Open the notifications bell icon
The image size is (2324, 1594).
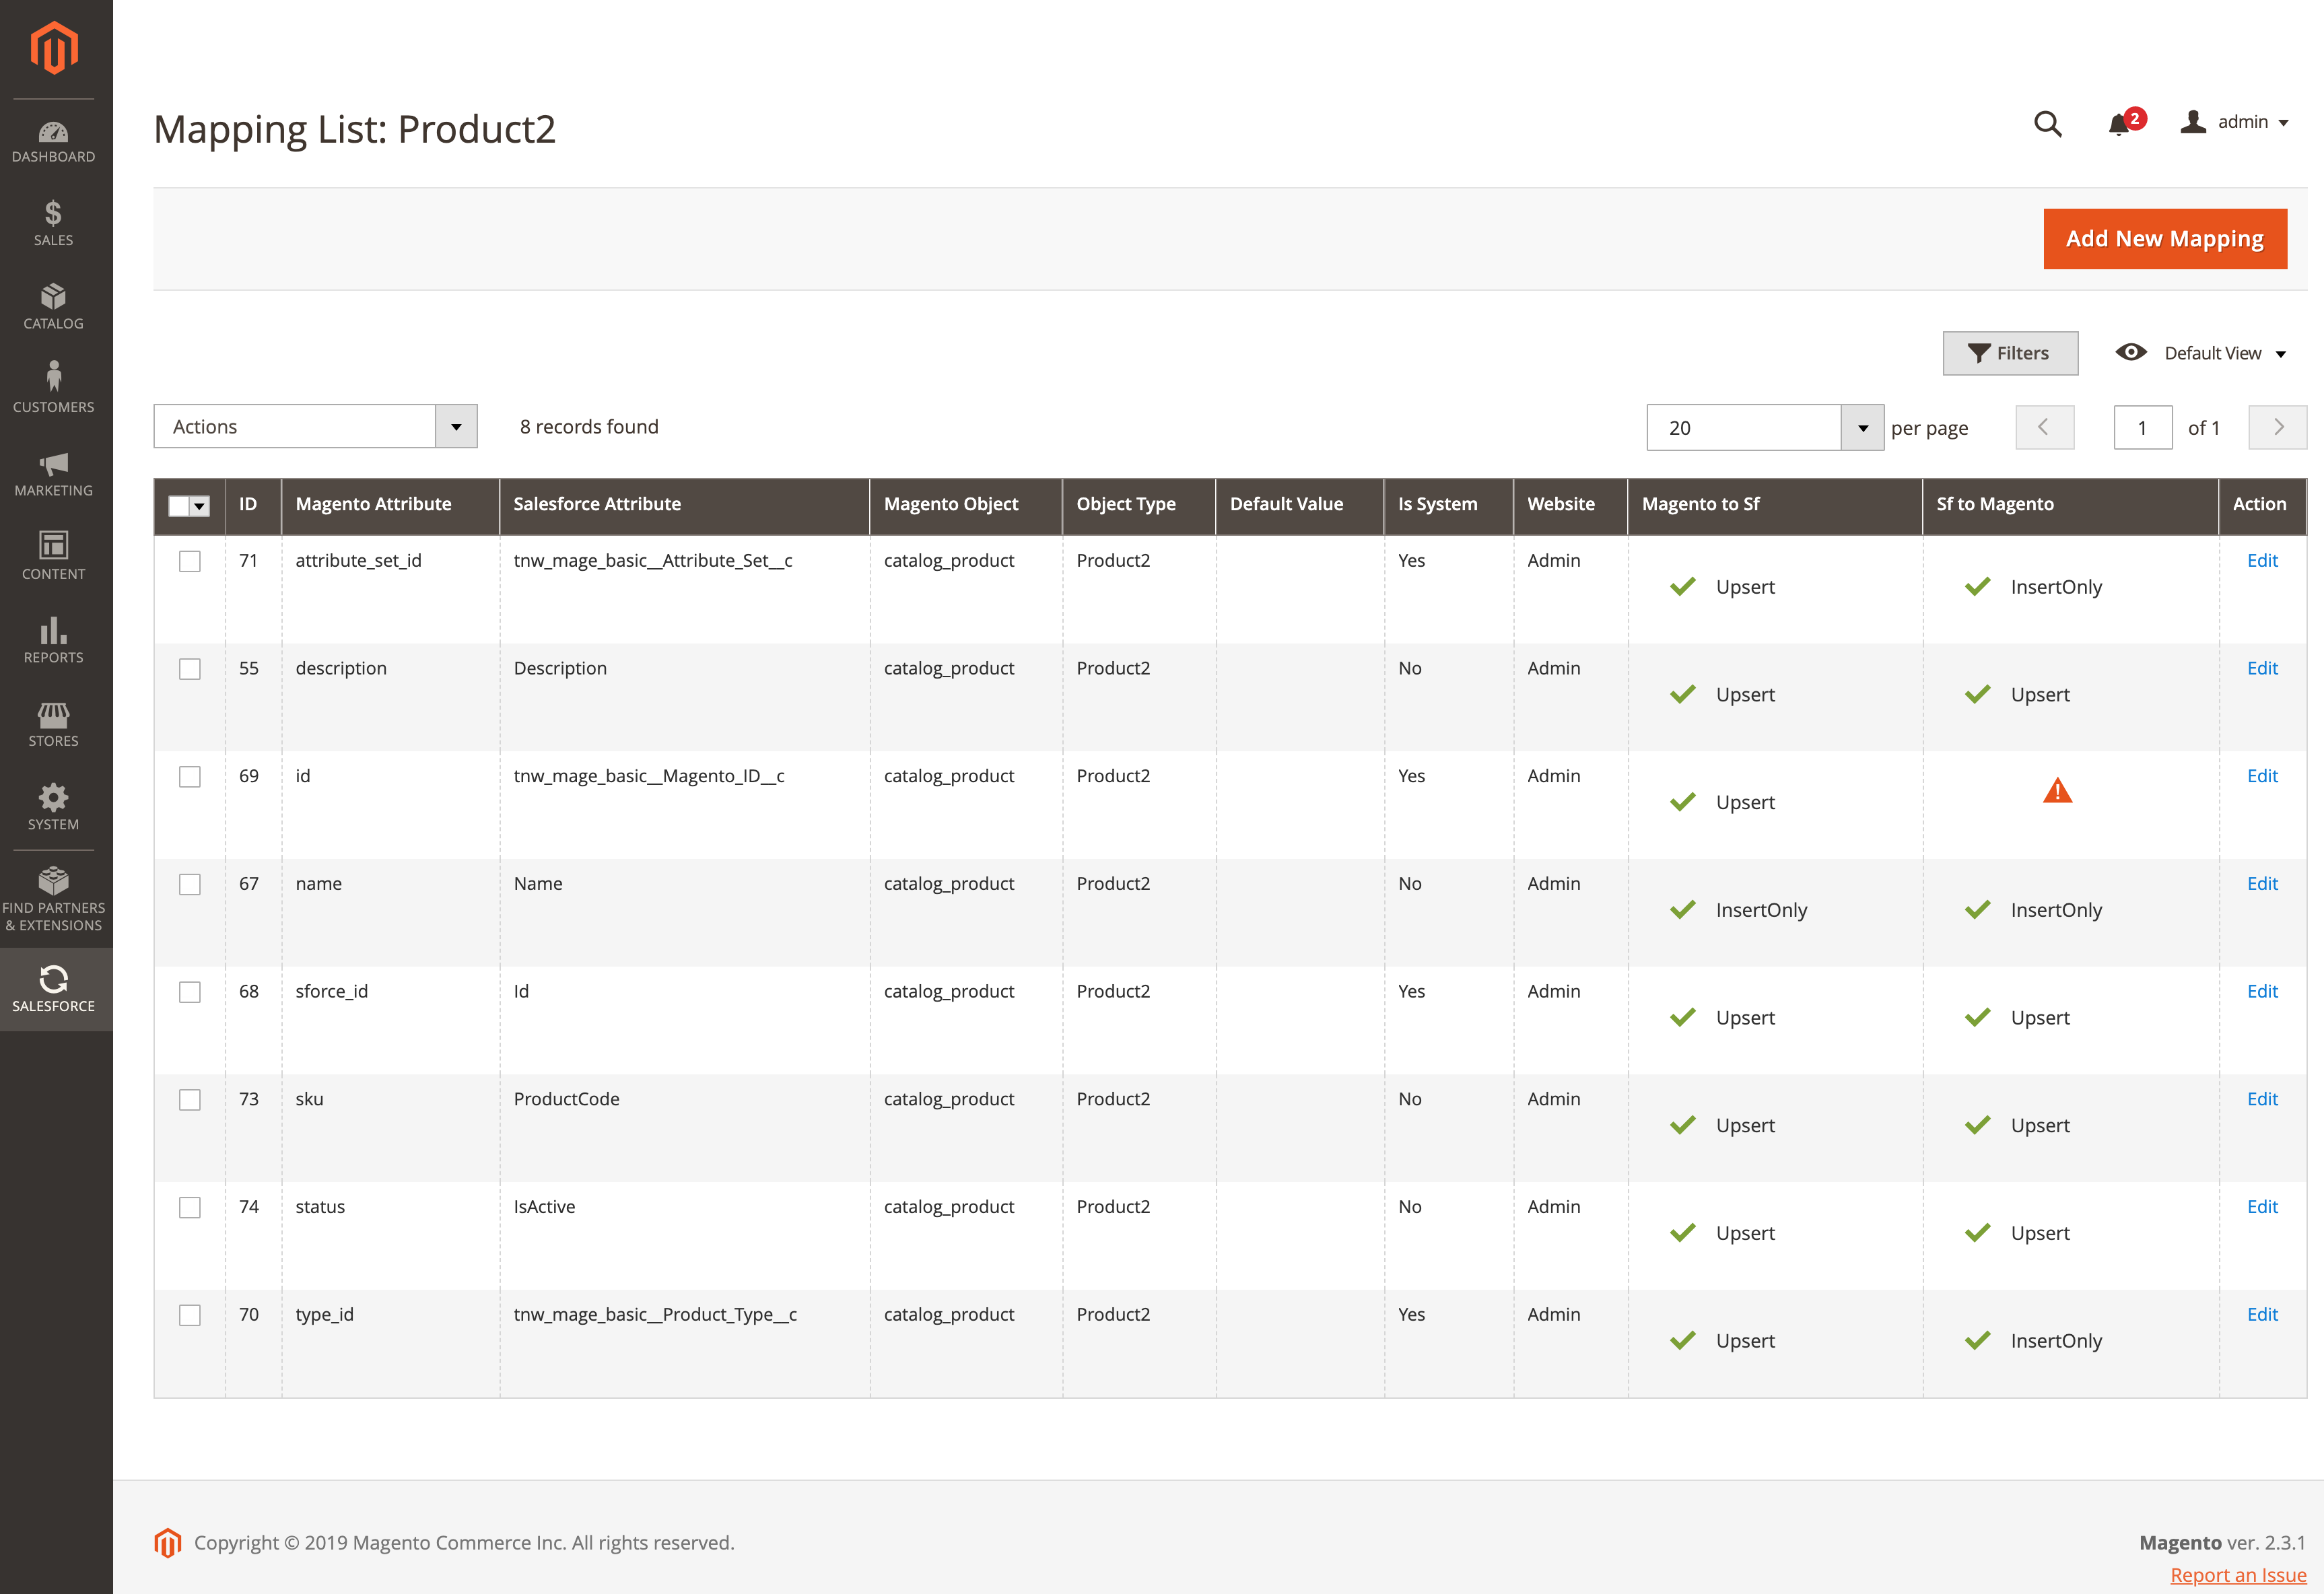click(2118, 124)
